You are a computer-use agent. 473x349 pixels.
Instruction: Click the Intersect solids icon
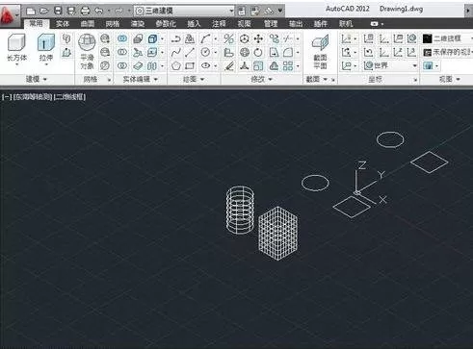[122, 65]
